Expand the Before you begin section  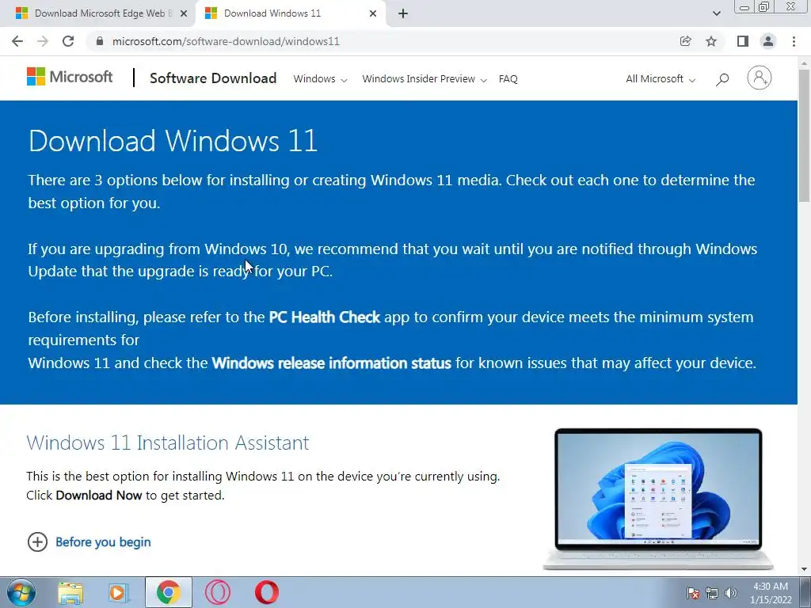coord(89,541)
